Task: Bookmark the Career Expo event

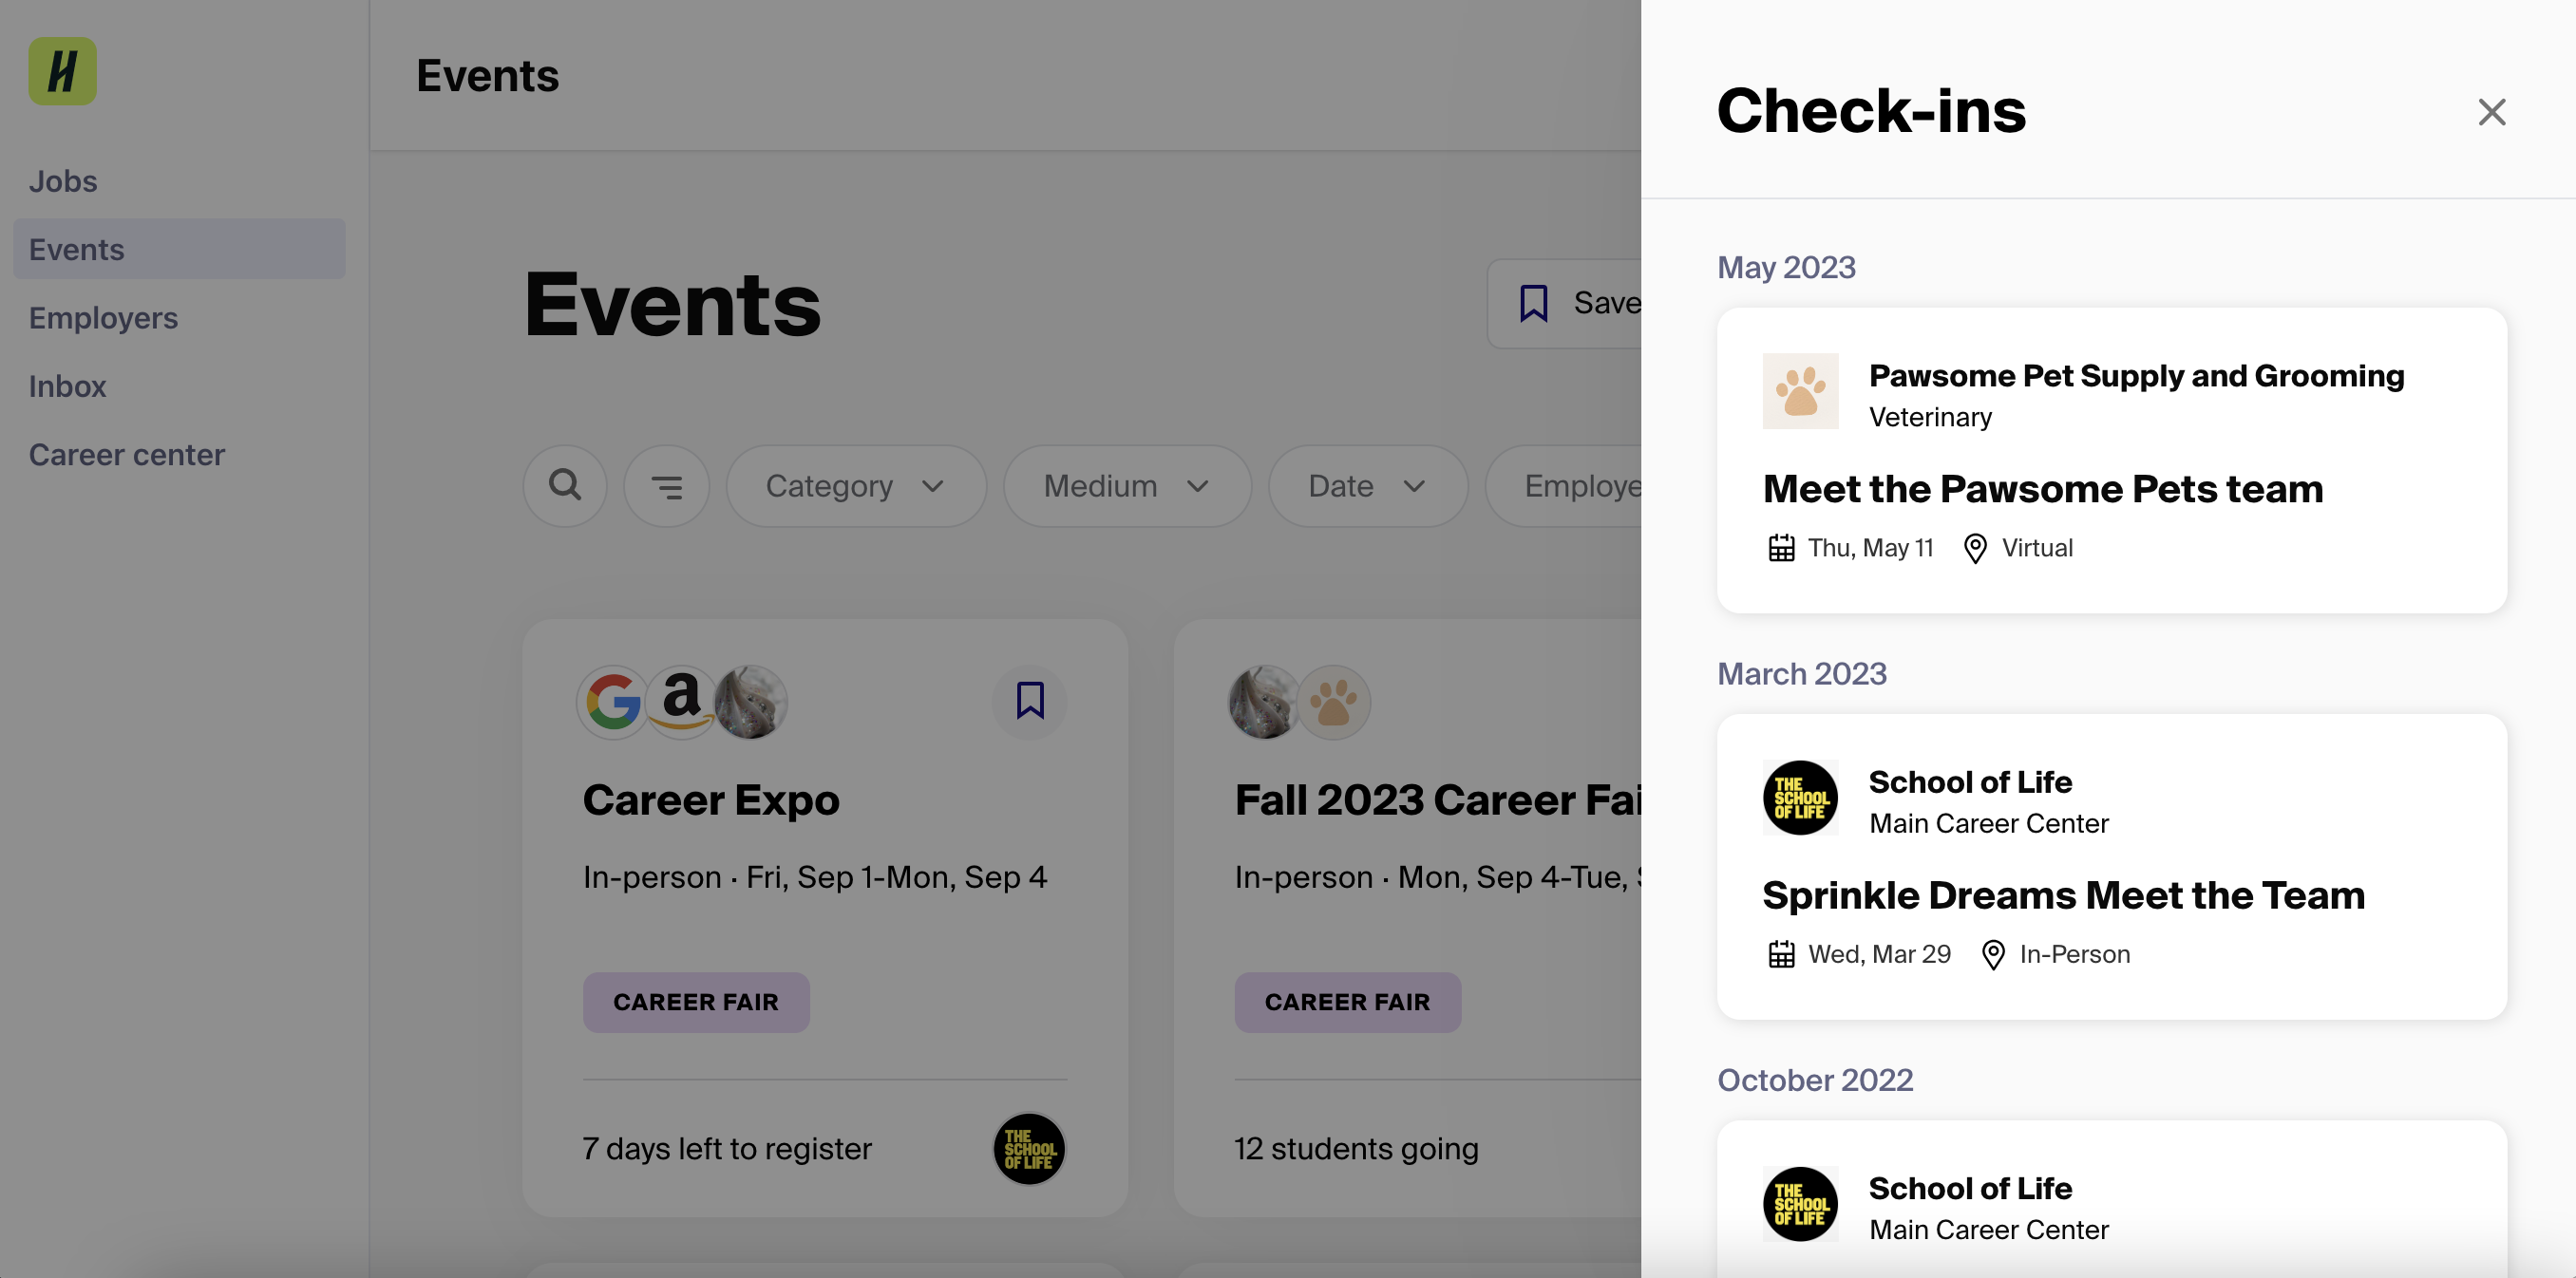Action: 1030,702
